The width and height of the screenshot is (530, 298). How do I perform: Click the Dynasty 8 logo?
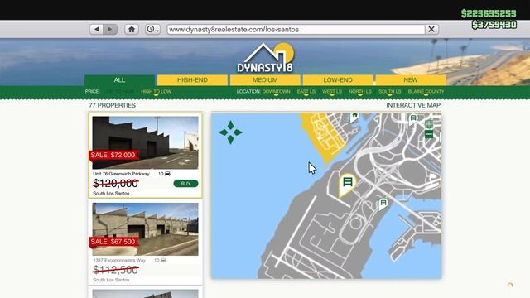(x=265, y=58)
